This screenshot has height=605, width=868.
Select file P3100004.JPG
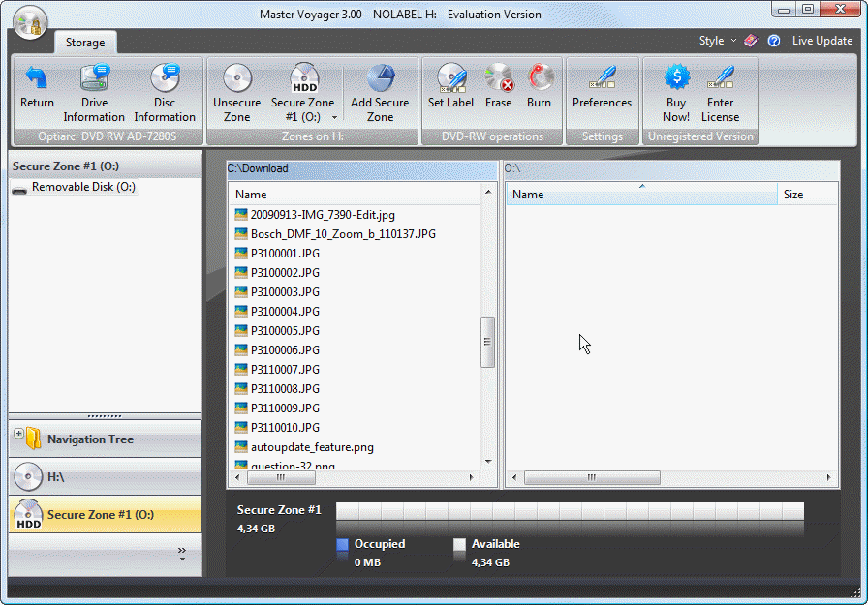[x=285, y=312]
